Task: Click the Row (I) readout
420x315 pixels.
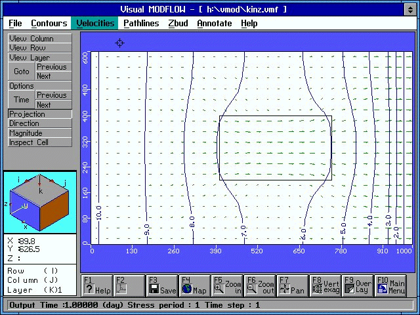Action: pos(32,271)
